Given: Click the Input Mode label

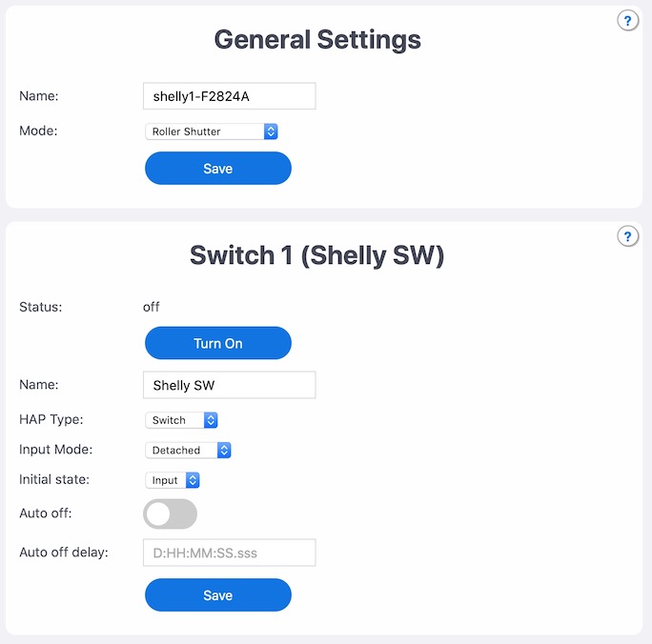Looking at the screenshot, I should 55,450.
